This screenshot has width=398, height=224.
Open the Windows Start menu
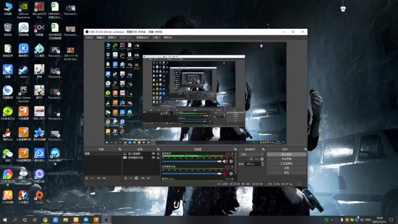coord(5,220)
